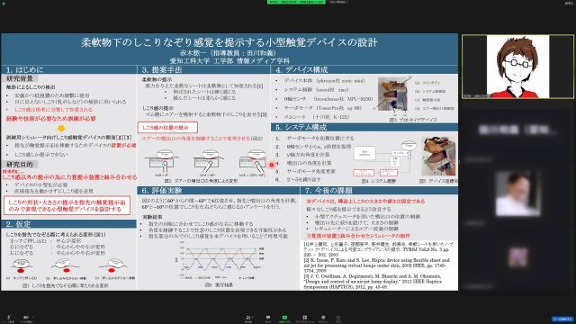
Task: Open View Options dropdown beside green banner
Action: click(338, 2)
